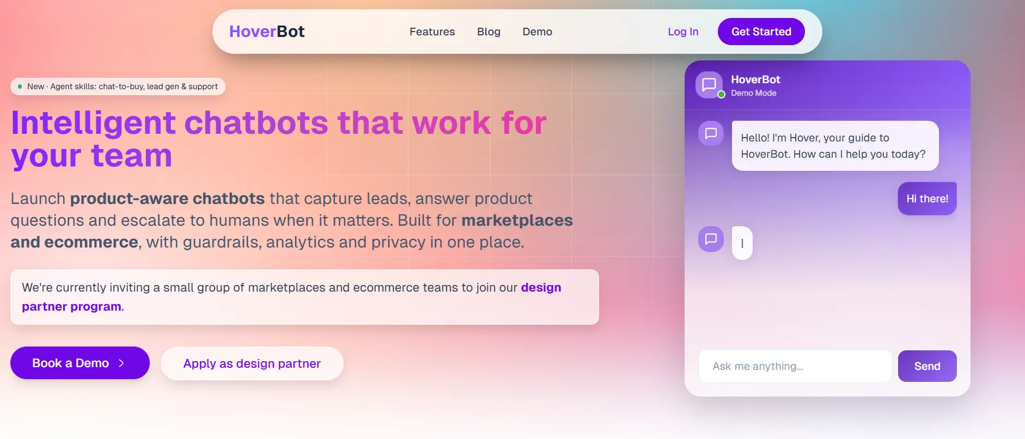The height and width of the screenshot is (439, 1025).
Task: Click the chevron arrow in Book a Demo
Action: [x=121, y=363]
